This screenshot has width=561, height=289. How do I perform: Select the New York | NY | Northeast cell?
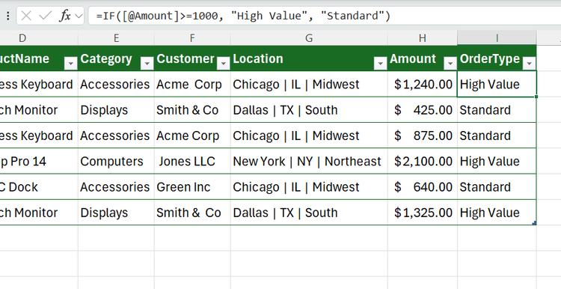click(309, 161)
